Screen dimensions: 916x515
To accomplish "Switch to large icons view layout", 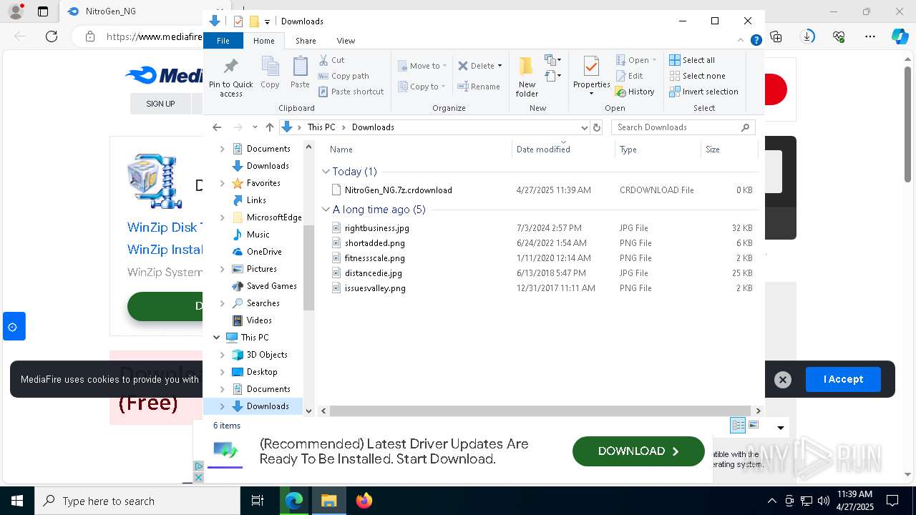I will point(754,426).
